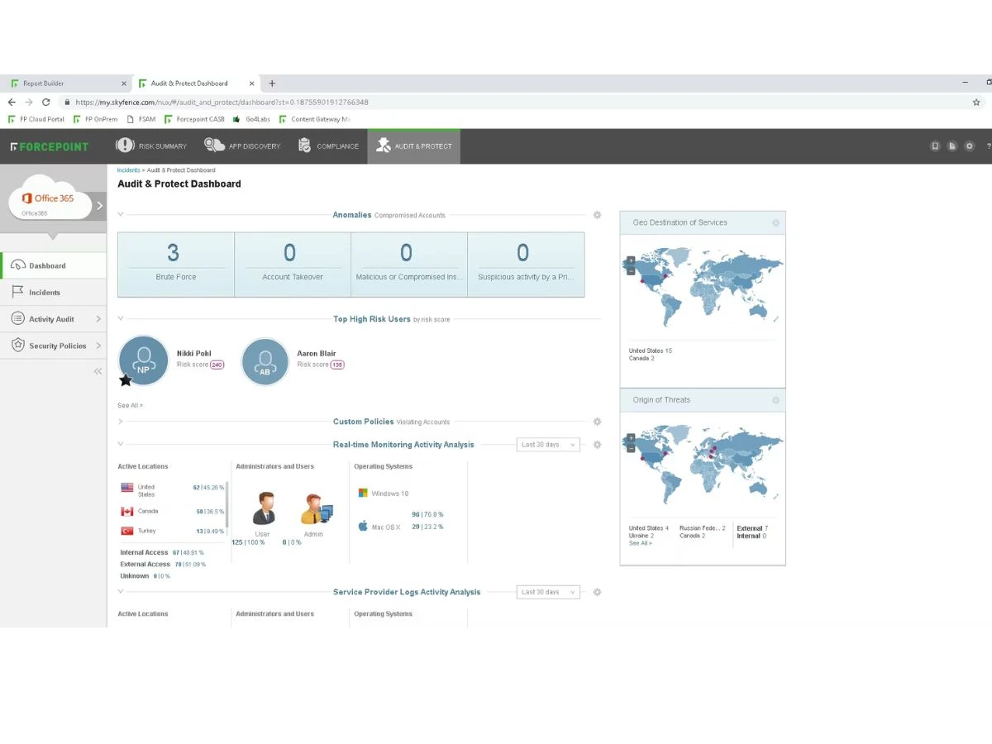
Task: Open Geo Destination of Services settings gear
Action: (x=775, y=223)
